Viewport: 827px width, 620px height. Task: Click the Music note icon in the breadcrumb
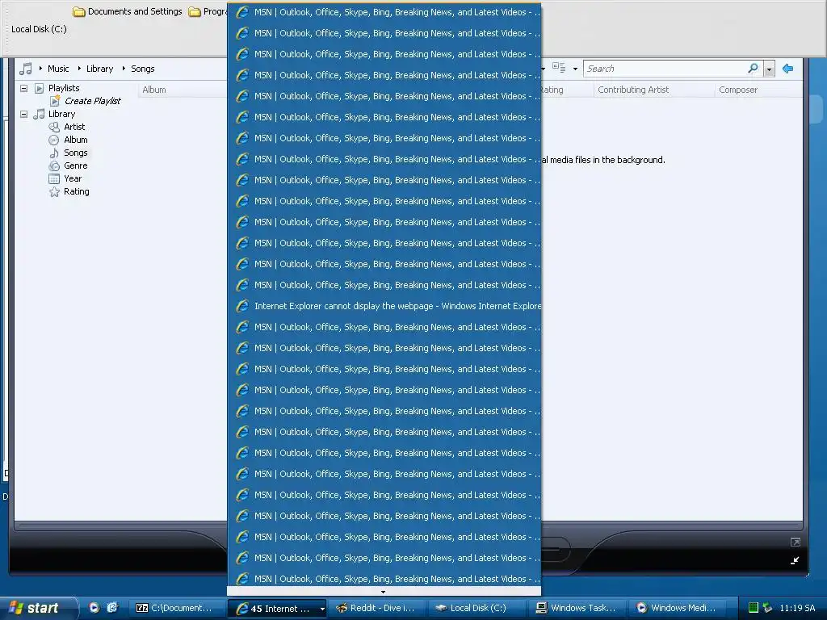25,69
